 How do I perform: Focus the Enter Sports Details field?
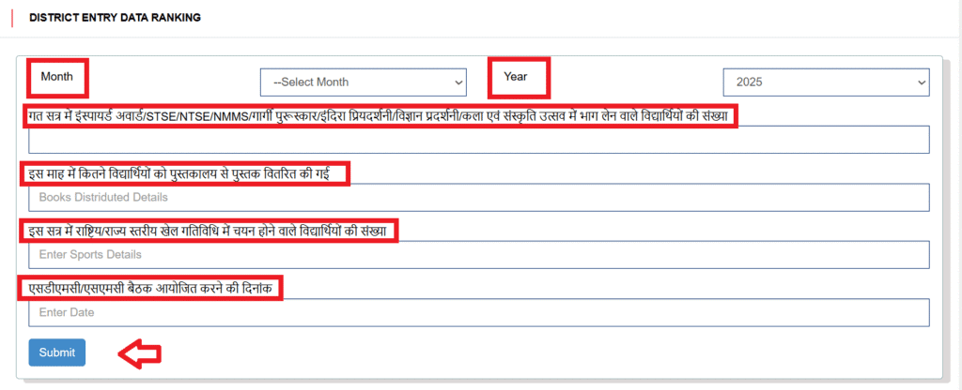[478, 254]
